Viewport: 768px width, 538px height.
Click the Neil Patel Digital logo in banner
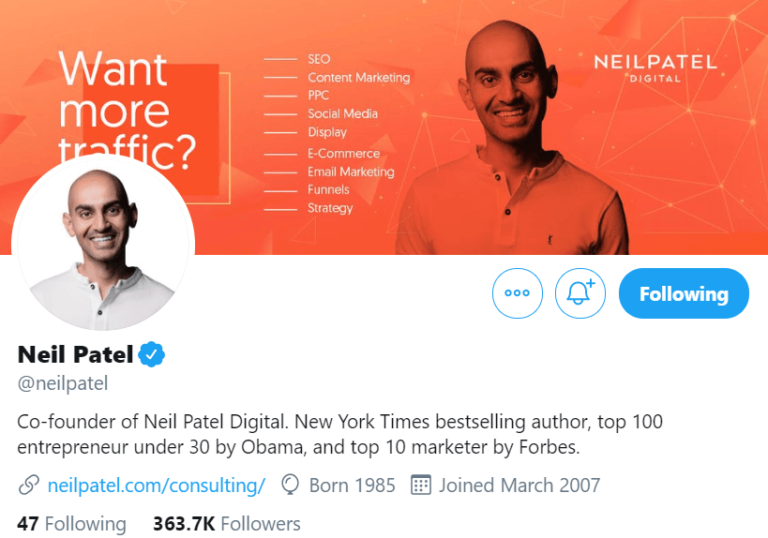click(655, 68)
